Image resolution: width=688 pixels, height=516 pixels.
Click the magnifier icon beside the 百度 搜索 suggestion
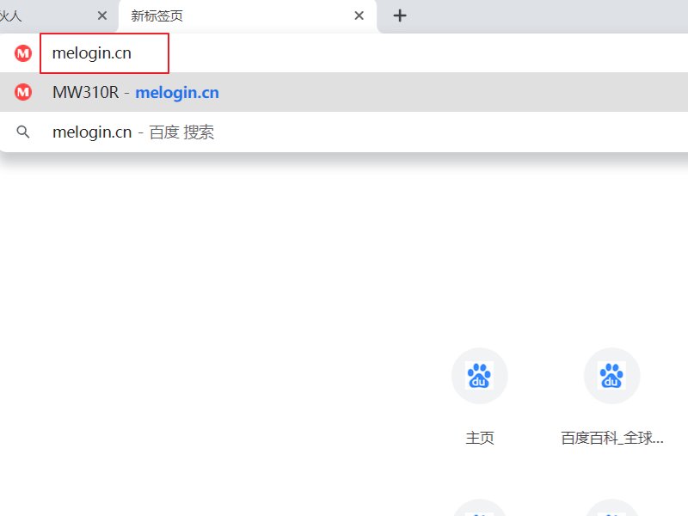pos(22,132)
